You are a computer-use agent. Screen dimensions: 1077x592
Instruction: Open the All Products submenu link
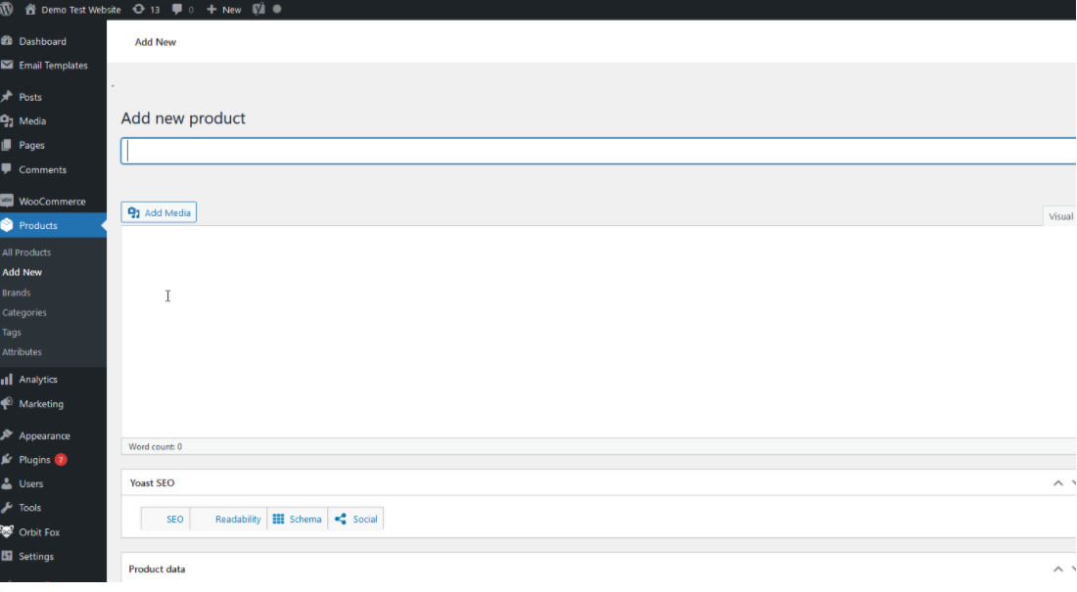pos(26,252)
